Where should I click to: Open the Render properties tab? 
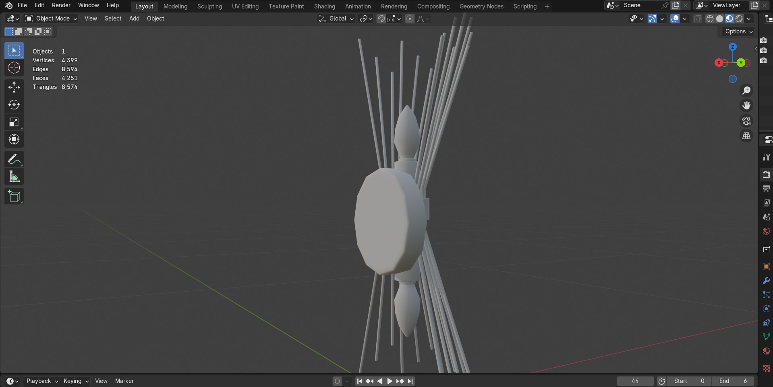[766, 175]
